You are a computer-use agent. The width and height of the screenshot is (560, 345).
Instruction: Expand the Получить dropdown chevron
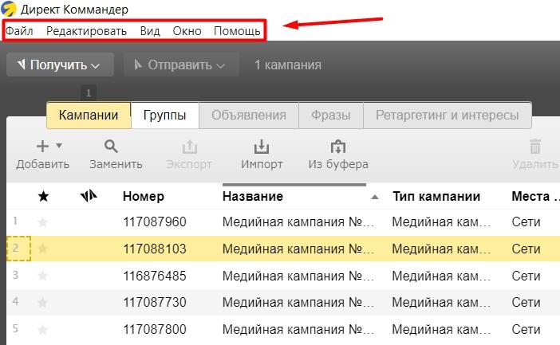coord(95,66)
